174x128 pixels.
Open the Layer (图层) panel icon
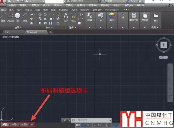[x=89, y=16]
